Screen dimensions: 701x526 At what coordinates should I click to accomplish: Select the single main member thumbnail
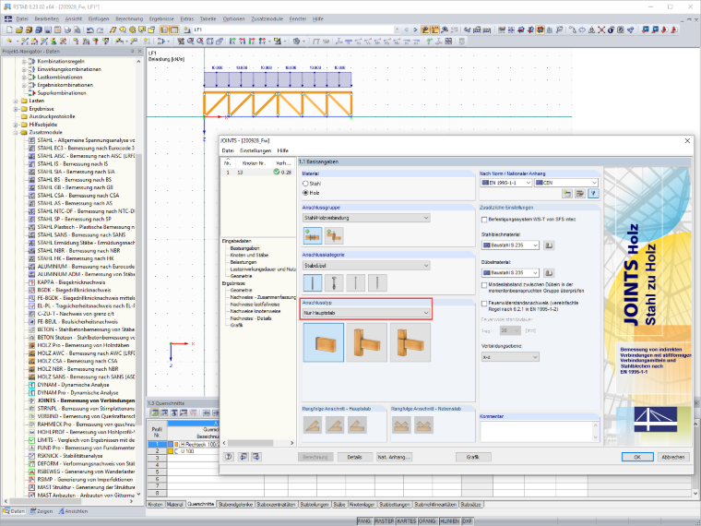tap(323, 342)
